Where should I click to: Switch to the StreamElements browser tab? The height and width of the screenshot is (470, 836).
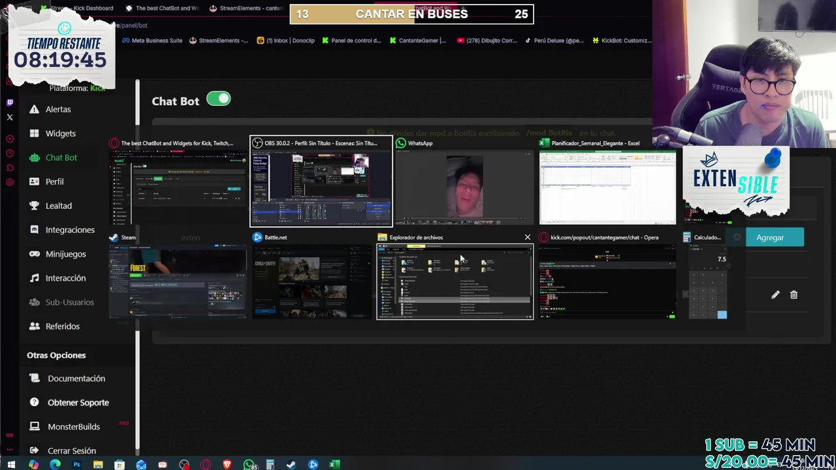[x=247, y=8]
